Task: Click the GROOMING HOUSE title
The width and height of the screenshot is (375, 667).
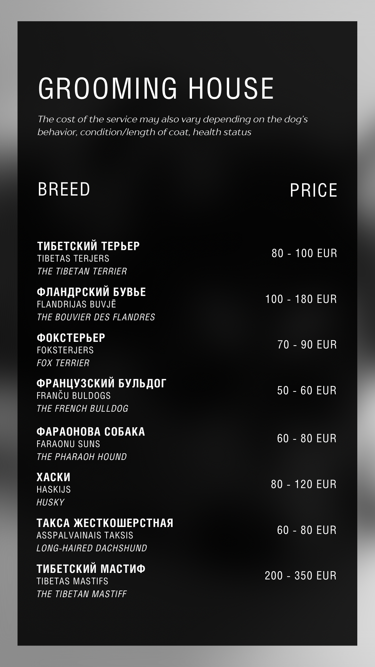Action: [156, 88]
